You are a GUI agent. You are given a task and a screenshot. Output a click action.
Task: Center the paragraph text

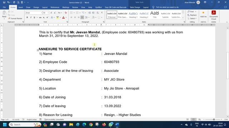click(x=75, y=17)
